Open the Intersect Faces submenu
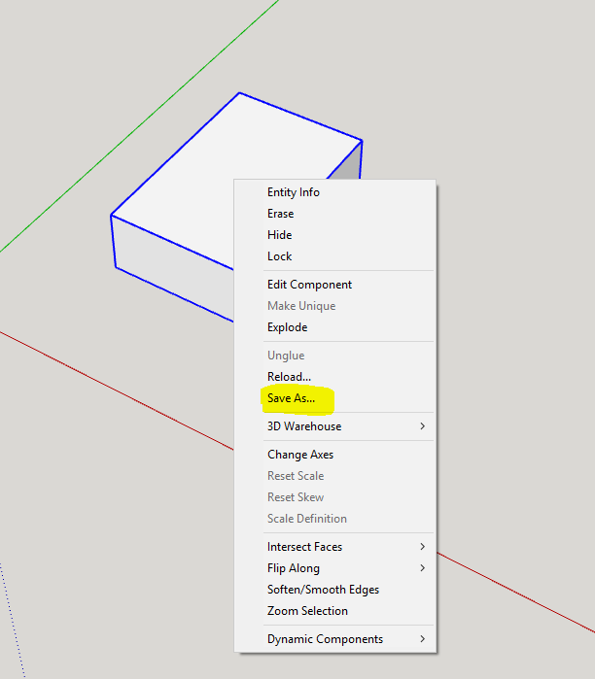Image resolution: width=595 pixels, height=679 pixels. [335, 547]
